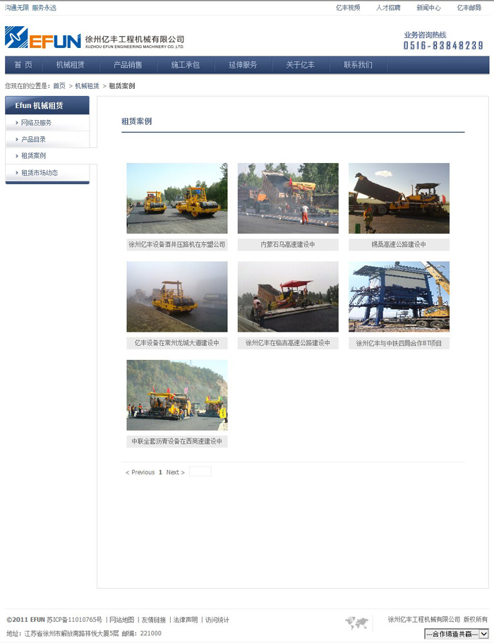Viewport: 494px width, 643px height.
Task: Open 法律声明 footer link
Action: point(186,620)
